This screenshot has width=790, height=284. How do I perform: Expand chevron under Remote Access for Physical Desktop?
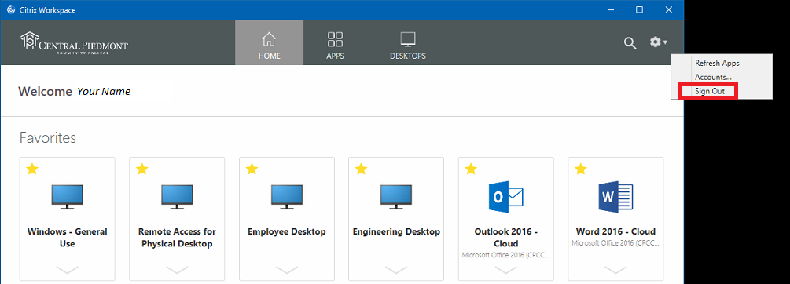pos(177,270)
